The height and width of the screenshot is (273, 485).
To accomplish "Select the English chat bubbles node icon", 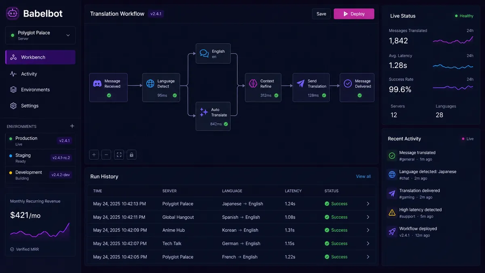I will point(204,53).
